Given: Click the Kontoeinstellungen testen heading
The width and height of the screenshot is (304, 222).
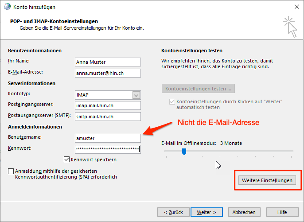Looking at the screenshot, I should pyautogui.click(x=192, y=51).
